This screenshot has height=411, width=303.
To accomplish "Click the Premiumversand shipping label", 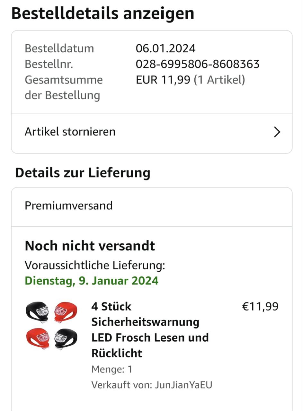I will 68,205.
